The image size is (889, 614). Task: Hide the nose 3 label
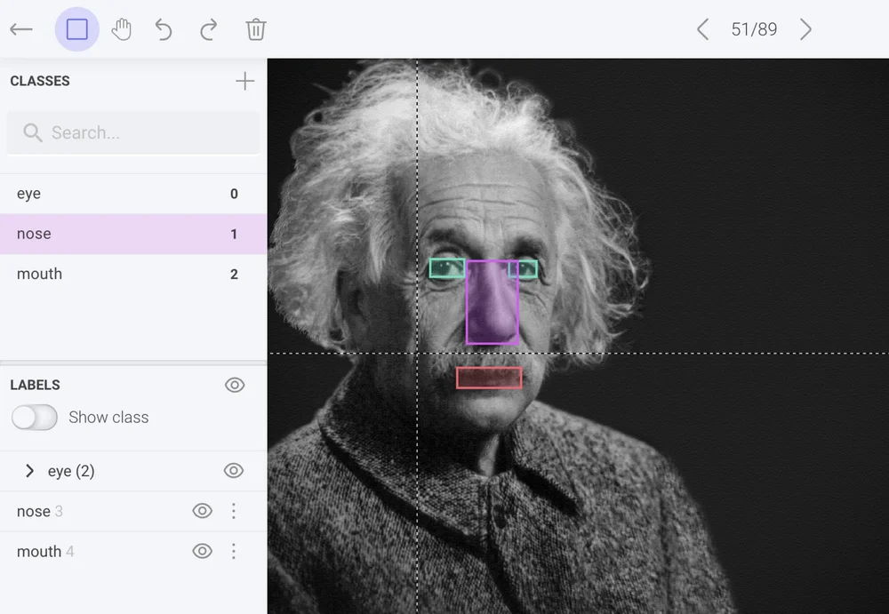[x=203, y=511]
